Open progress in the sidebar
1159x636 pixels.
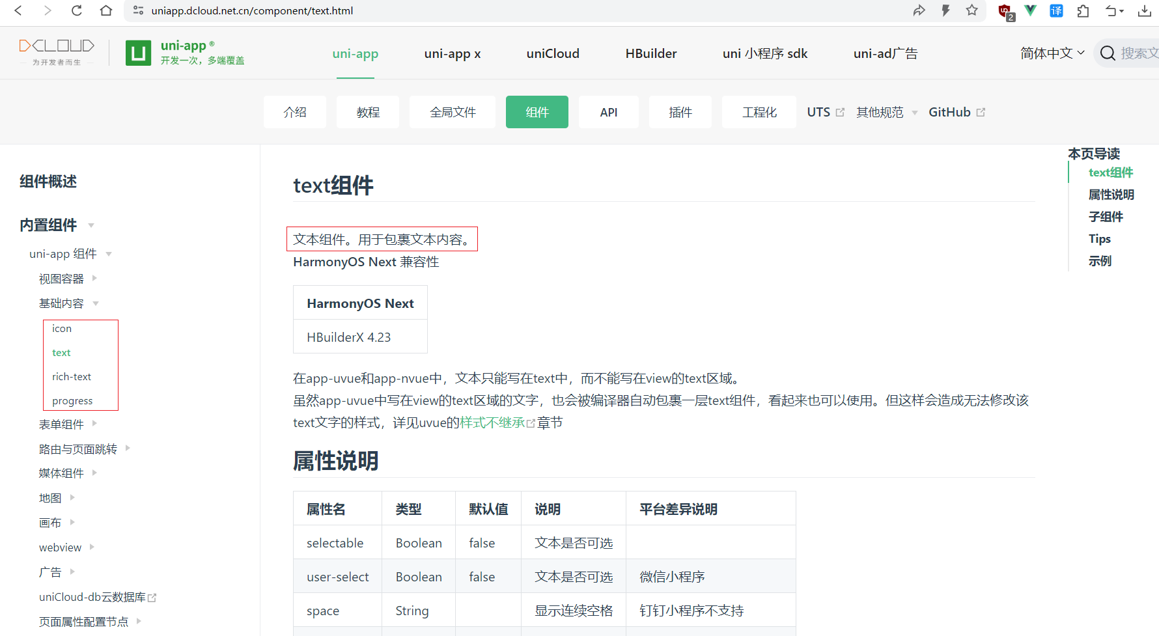click(72, 401)
